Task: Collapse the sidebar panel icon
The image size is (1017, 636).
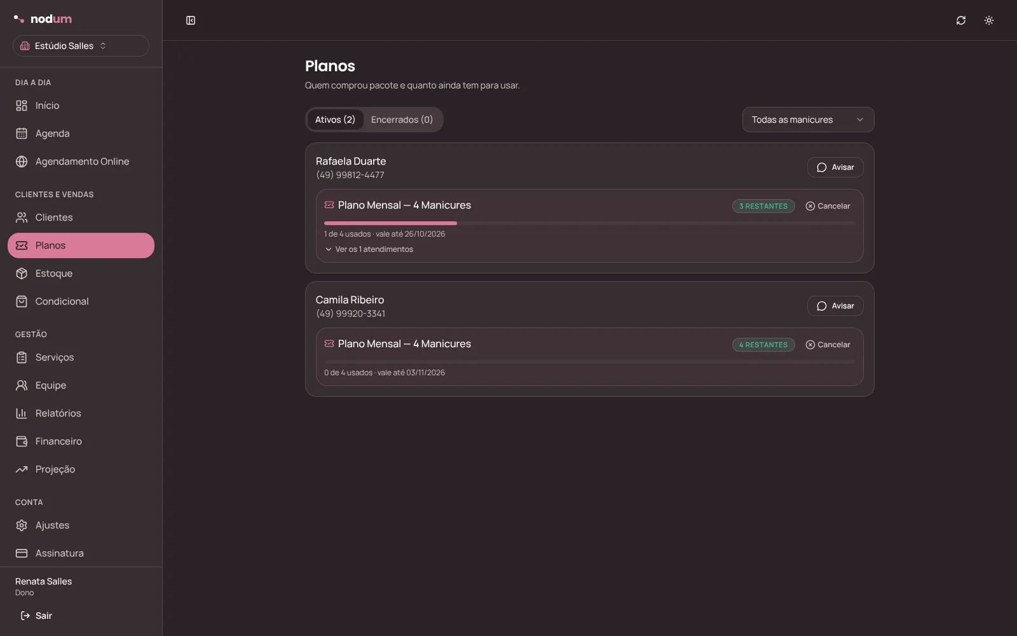Action: coord(191,20)
